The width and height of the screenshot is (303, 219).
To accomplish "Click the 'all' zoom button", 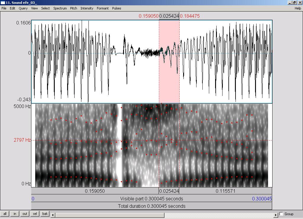I will [x=5, y=214].
